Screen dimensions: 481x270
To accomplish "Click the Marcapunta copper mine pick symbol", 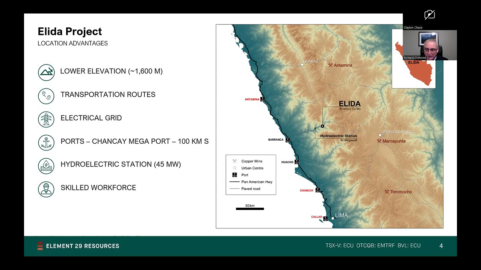I will pos(379,141).
